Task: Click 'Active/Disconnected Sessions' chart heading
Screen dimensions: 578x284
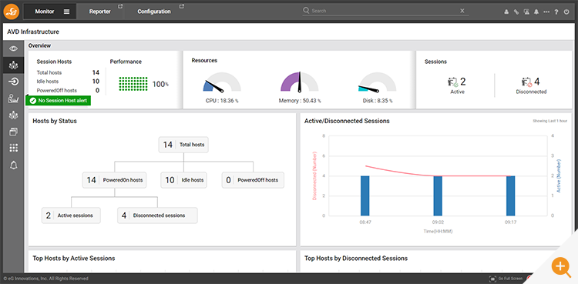Action: click(347, 121)
